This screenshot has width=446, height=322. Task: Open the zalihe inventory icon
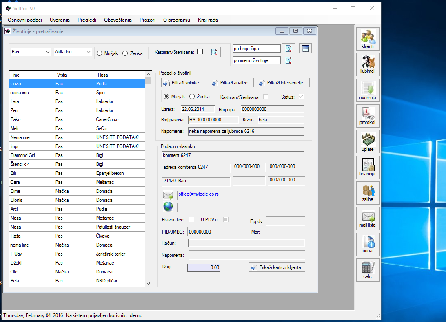[x=368, y=193]
